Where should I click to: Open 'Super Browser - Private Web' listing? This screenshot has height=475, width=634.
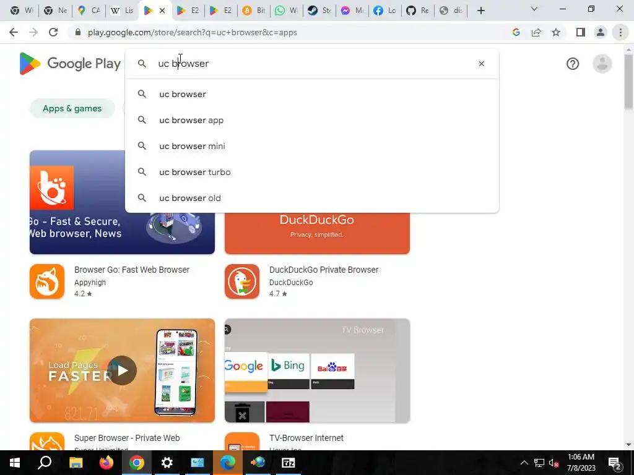click(x=127, y=438)
